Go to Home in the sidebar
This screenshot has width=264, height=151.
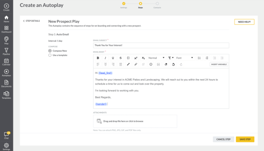[x=6, y=19]
